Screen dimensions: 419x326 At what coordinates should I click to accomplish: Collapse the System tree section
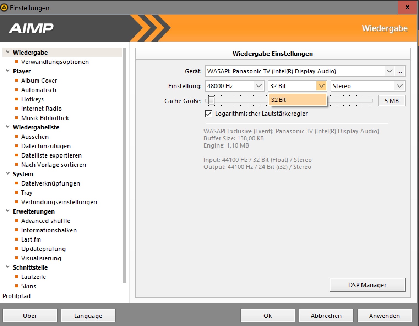[8, 173]
